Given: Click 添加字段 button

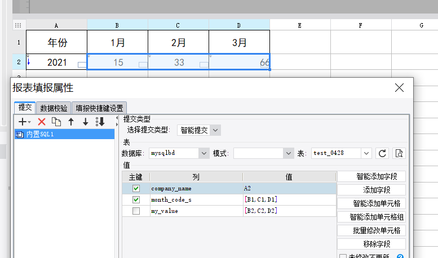Looking at the screenshot, I should (371, 190).
